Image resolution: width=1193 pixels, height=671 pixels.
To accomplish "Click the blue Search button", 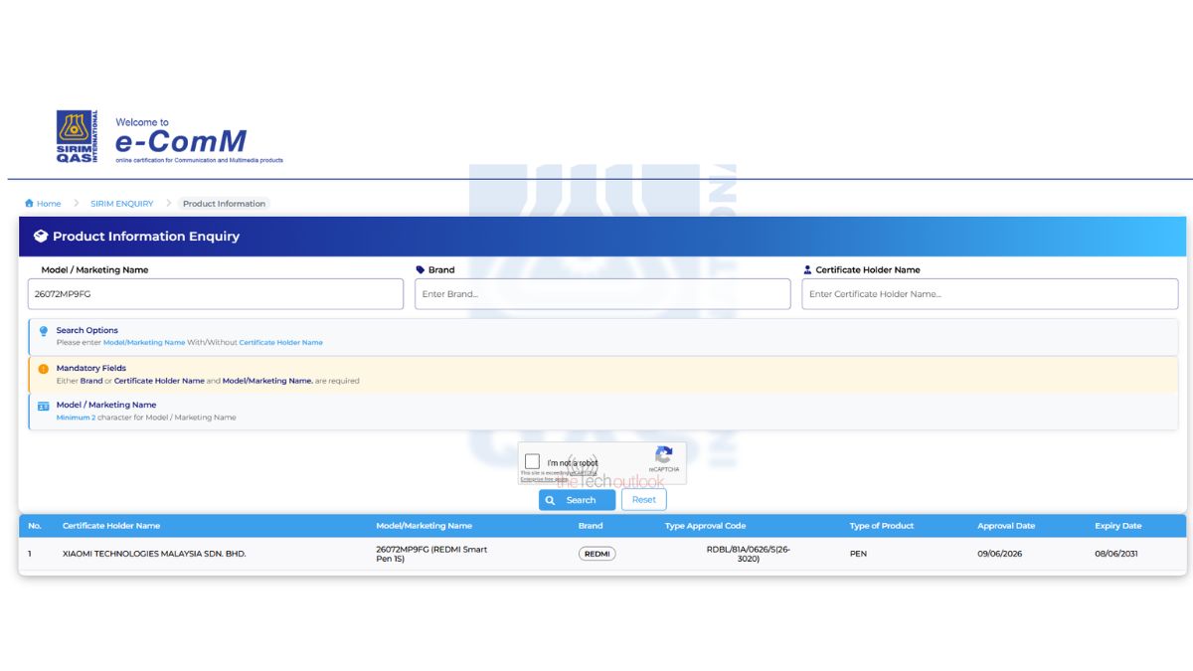I will [x=577, y=500].
